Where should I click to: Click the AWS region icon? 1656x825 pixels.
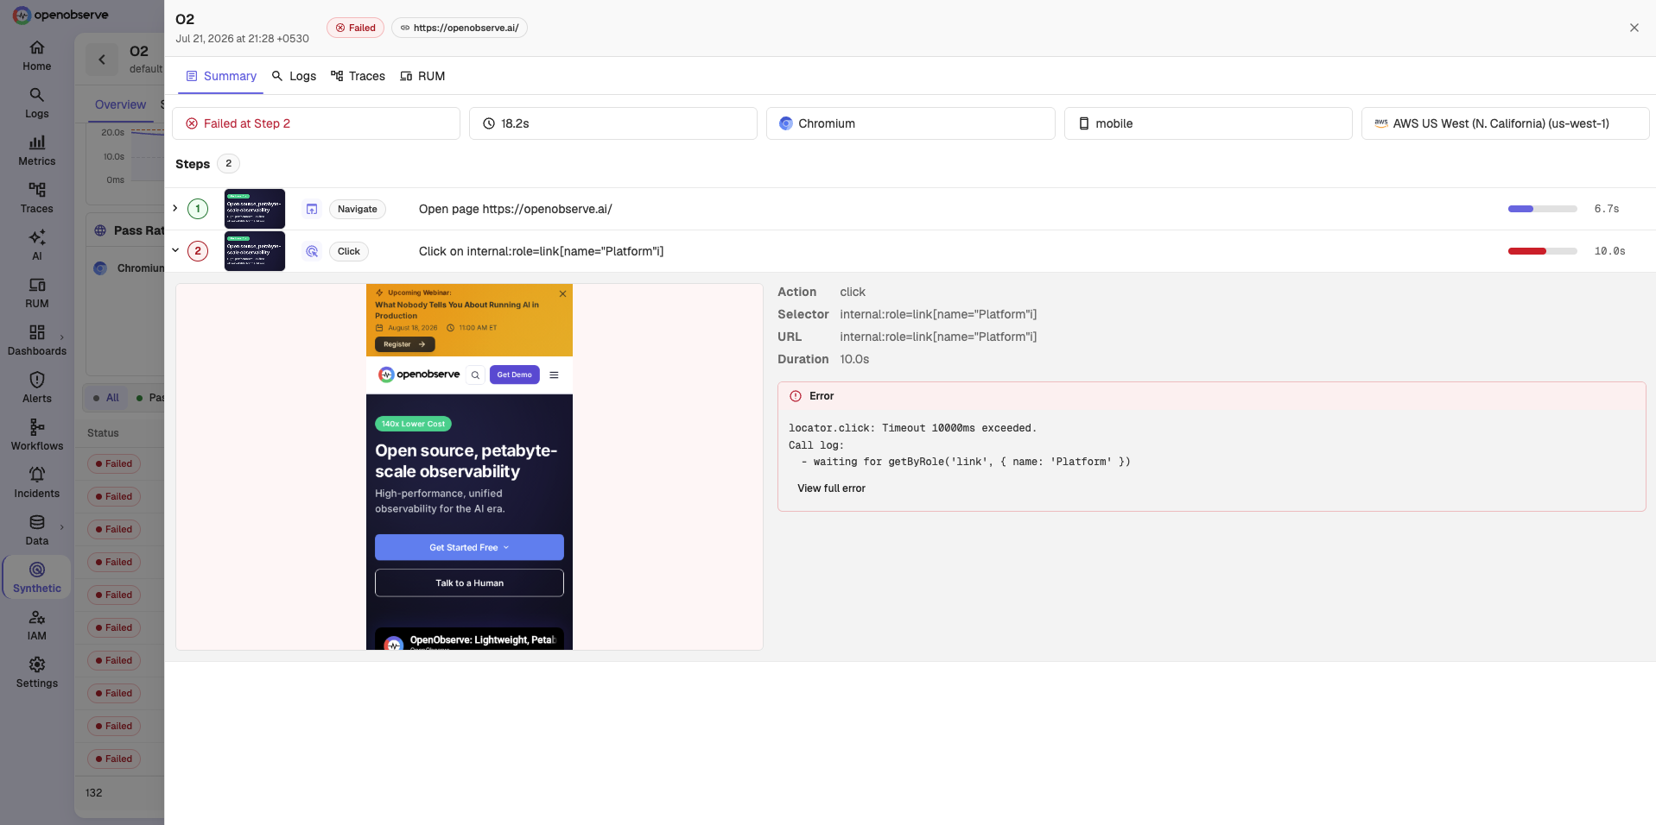point(1380,123)
